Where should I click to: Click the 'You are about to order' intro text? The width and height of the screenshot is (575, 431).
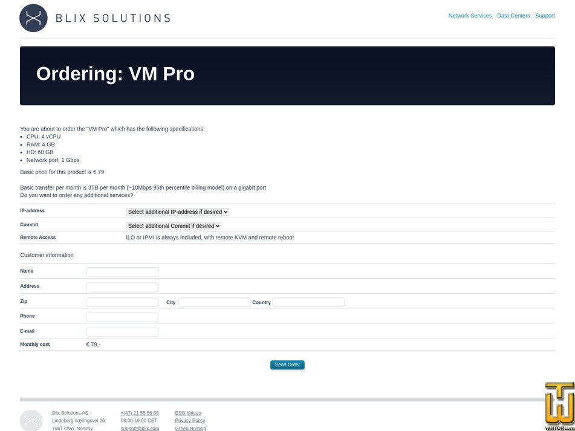coord(112,129)
